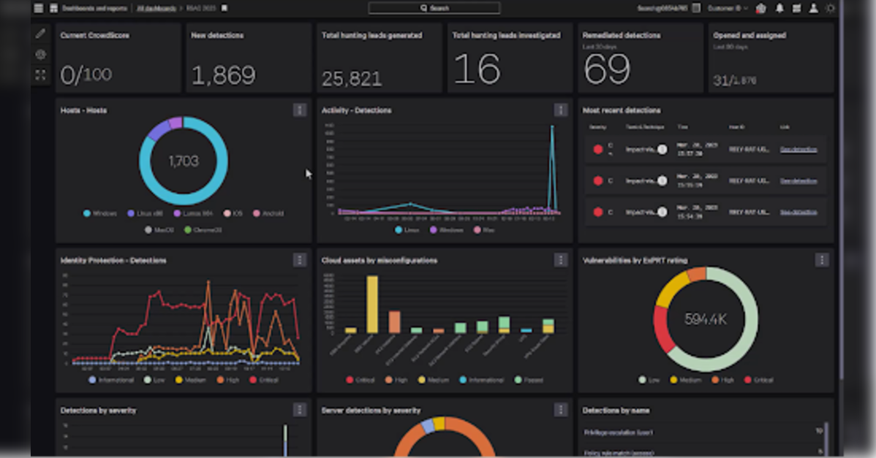Toggle Windows series in Hosts chart legend
The width and height of the screenshot is (876, 458).
[103, 213]
